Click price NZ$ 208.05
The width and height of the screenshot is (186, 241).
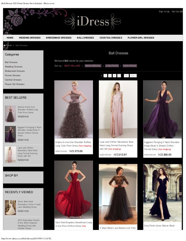164,155
